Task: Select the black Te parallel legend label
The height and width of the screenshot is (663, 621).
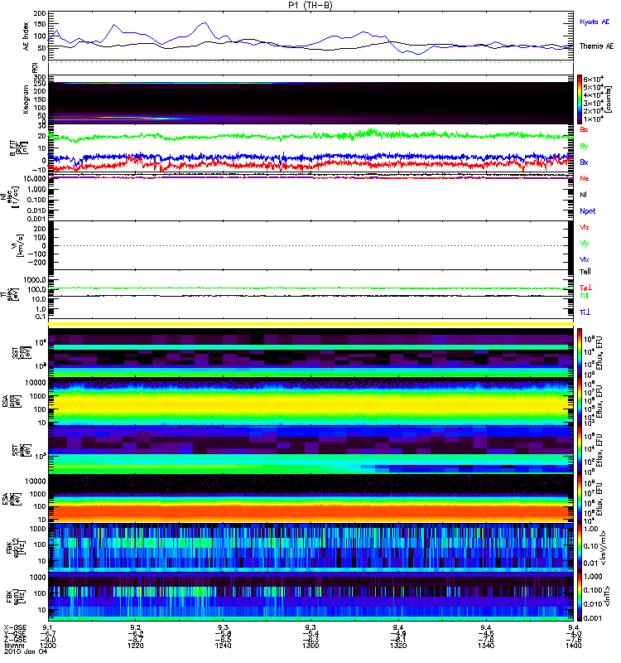Action: (585, 272)
